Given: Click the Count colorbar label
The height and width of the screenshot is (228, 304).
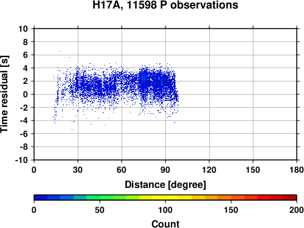Looking at the screenshot, I should [165, 224].
